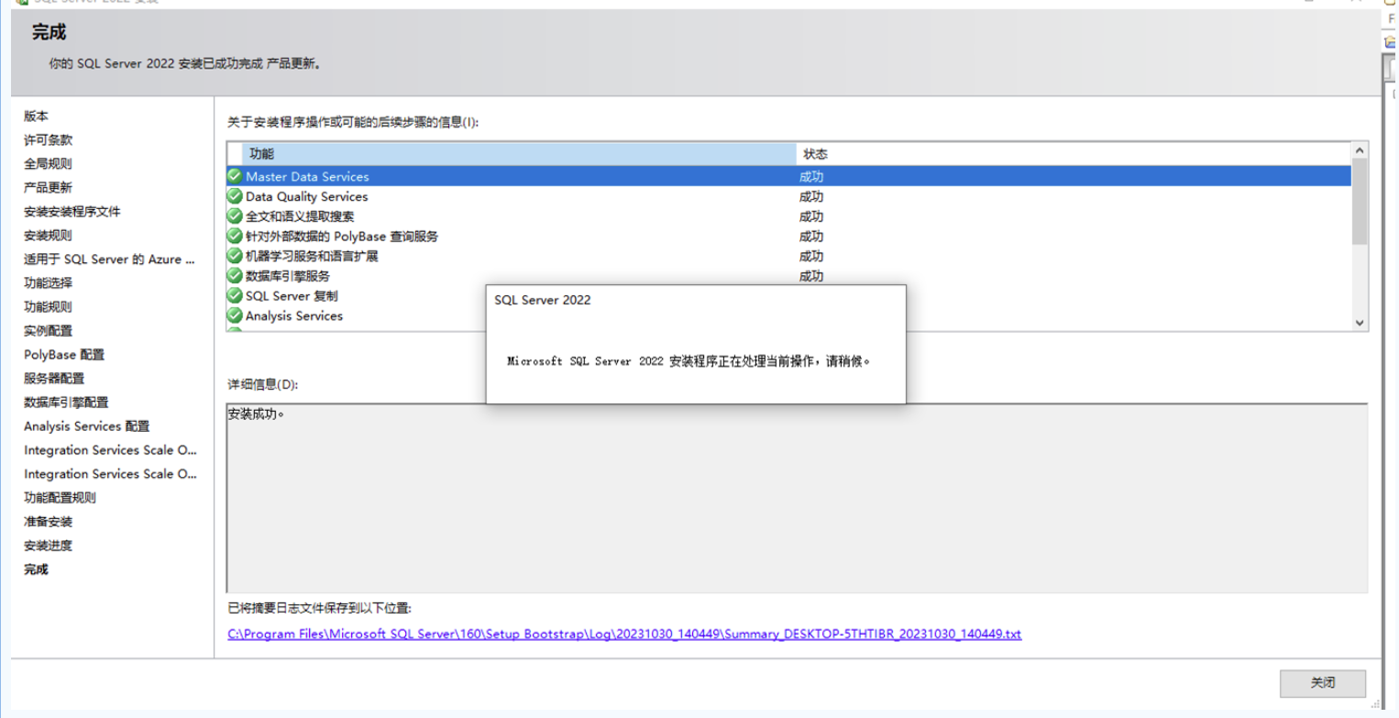The width and height of the screenshot is (1399, 718).
Task: Click the 安装成功。 details text
Action: (257, 414)
